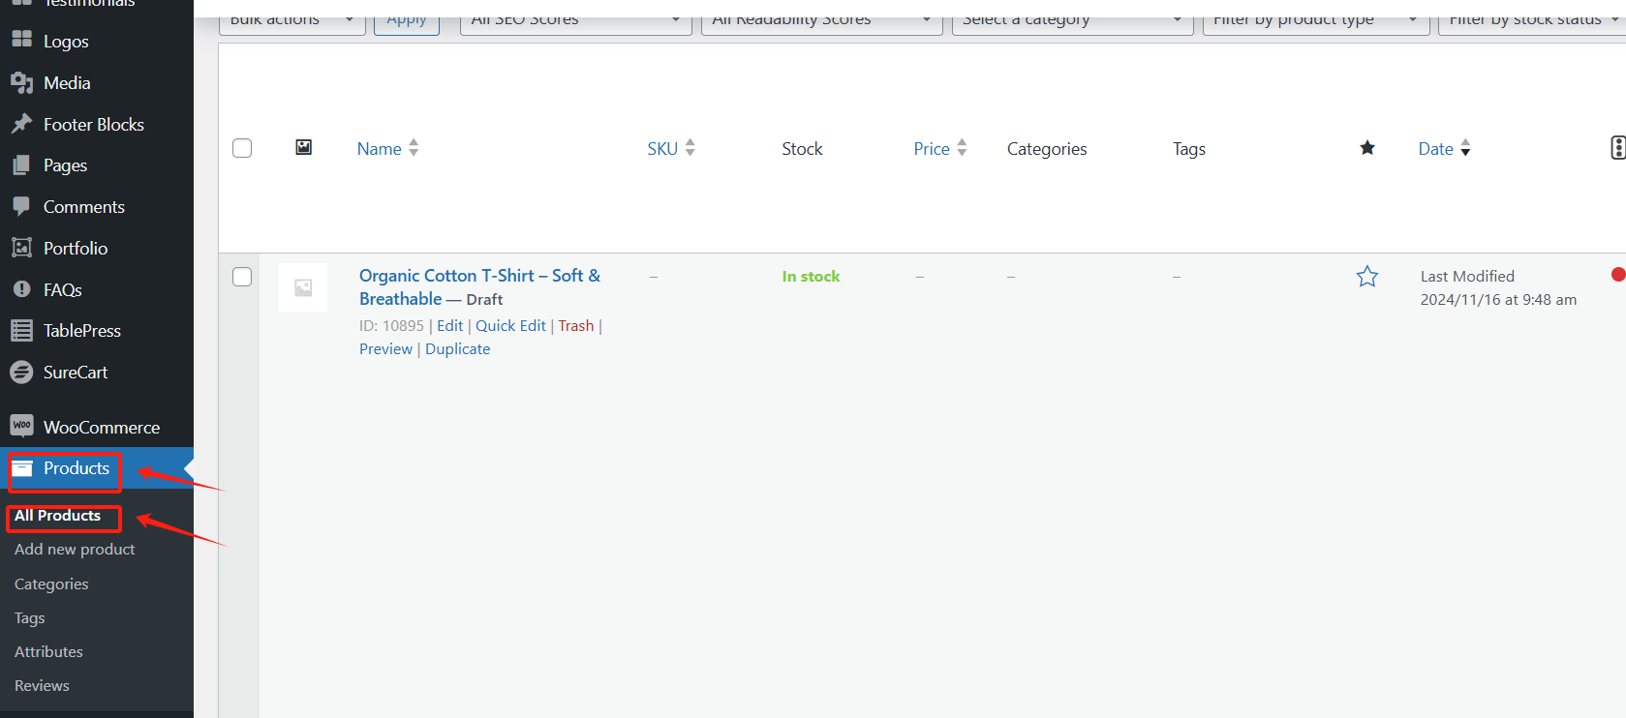Duplicate the Organic Cotton T-Shirt product

(x=457, y=349)
